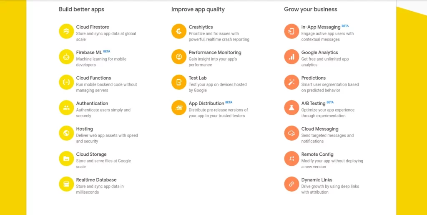Click the Cloud Storage folder icon
This screenshot has height=215, width=427.
coord(66,159)
